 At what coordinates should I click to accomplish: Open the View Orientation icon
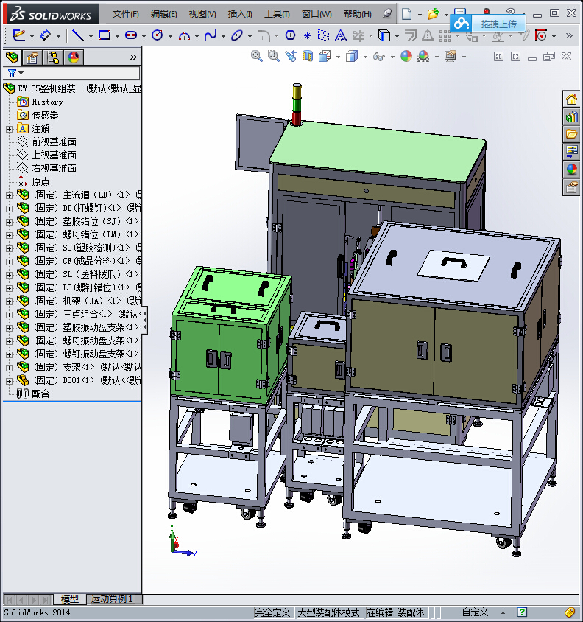tap(325, 56)
